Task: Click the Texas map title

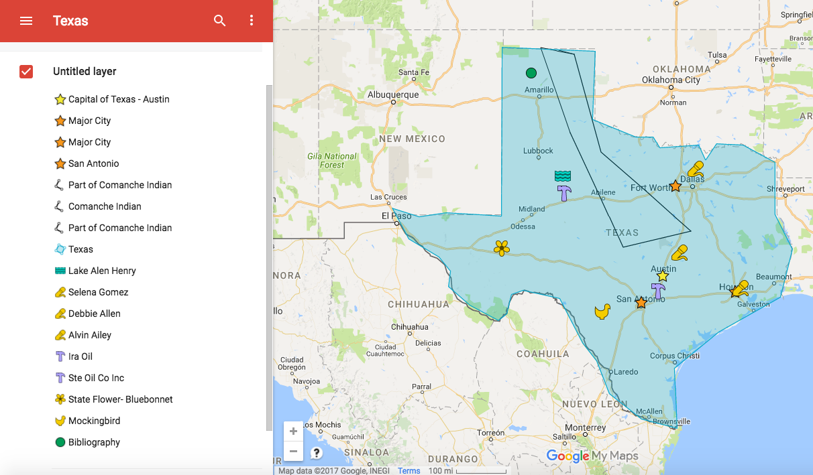Action: 70,21
